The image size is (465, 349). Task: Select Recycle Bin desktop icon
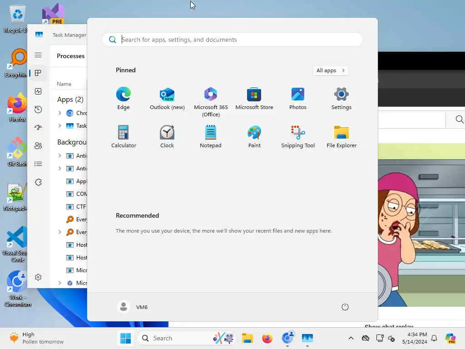(15, 20)
